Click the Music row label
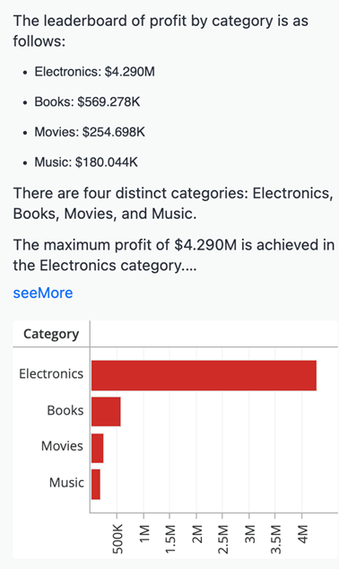The height and width of the screenshot is (569, 339). pos(66,483)
